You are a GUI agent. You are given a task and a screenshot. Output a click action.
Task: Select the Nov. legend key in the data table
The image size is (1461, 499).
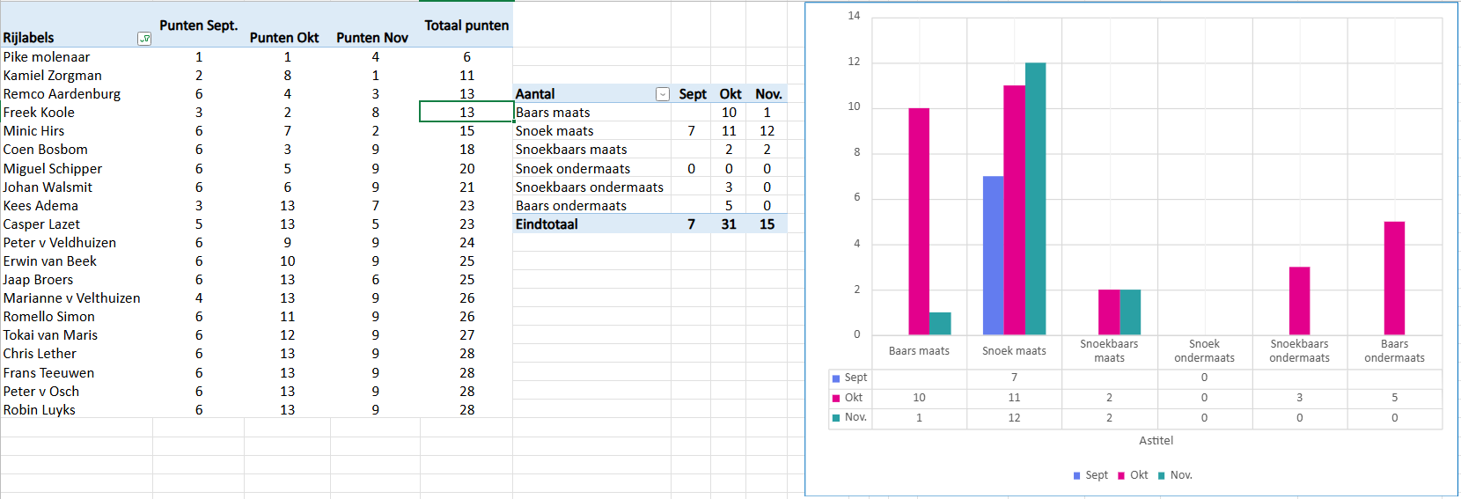tap(836, 418)
